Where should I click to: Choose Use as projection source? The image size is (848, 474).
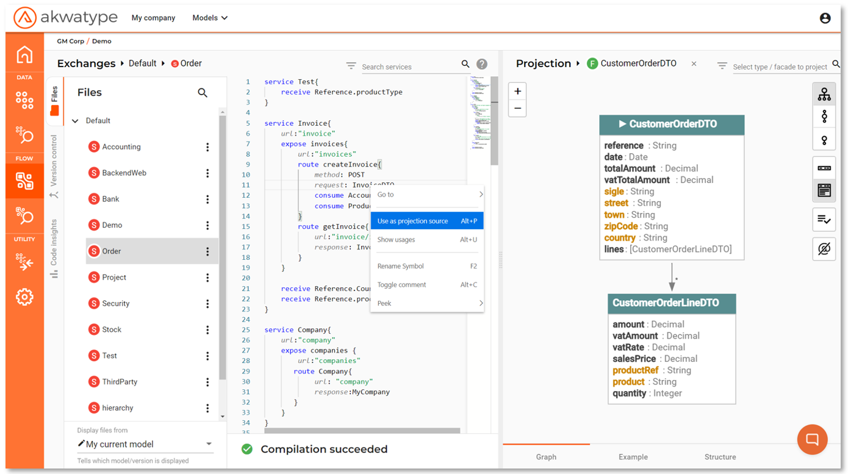point(427,221)
